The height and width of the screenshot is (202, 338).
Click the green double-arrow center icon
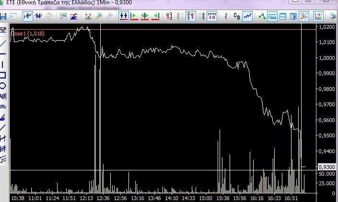coord(145,16)
